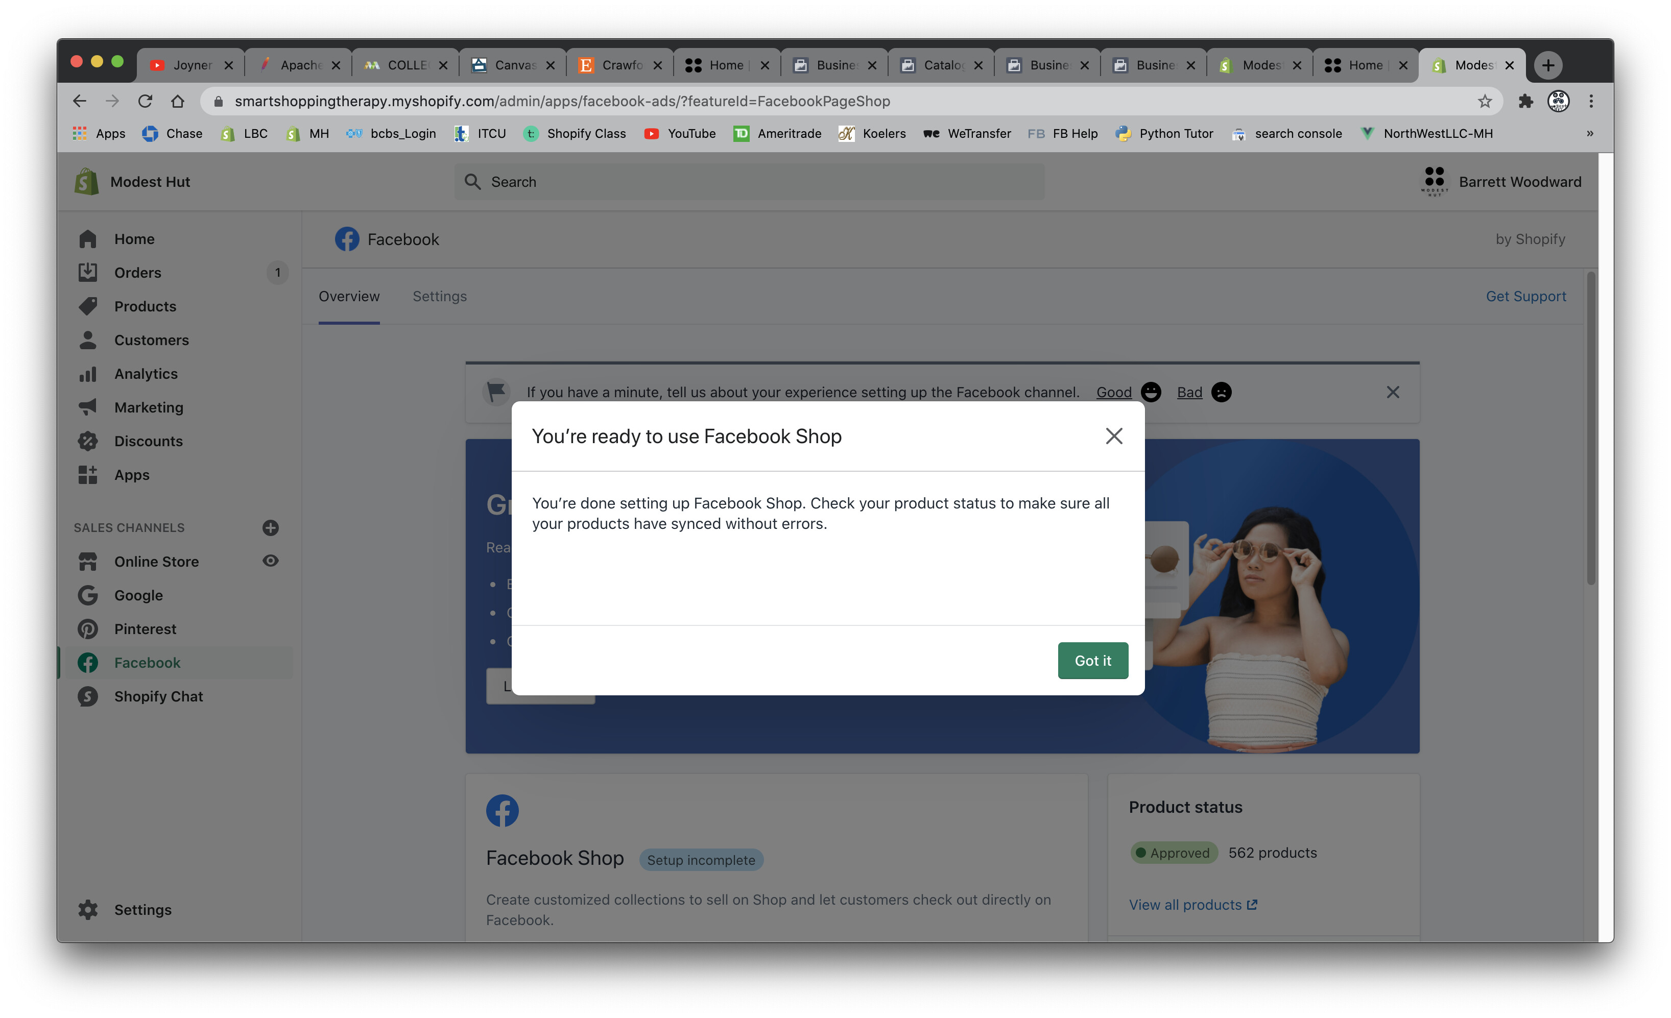Close the Facebook Shop ready dialog
The height and width of the screenshot is (1018, 1671).
coord(1113,436)
